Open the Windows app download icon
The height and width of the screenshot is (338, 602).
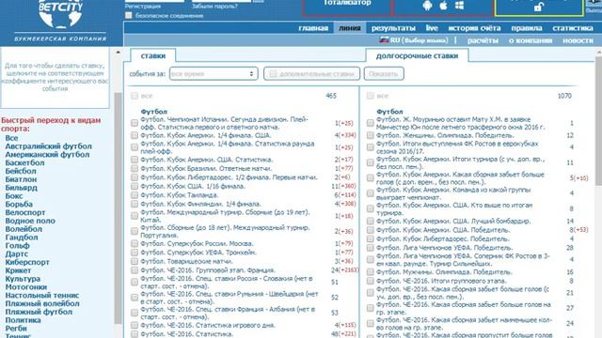(x=459, y=6)
